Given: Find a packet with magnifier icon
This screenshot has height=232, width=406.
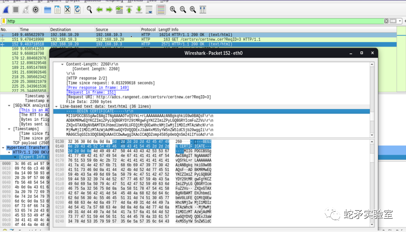Looking at the screenshot, I should tap(89, 10).
